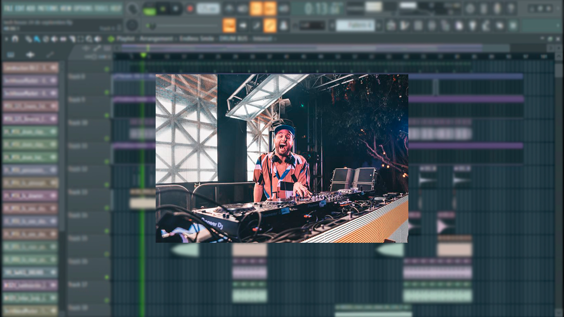The width and height of the screenshot is (564, 317).
Task: Click the green playhead marker on timeline
Action: 143,55
